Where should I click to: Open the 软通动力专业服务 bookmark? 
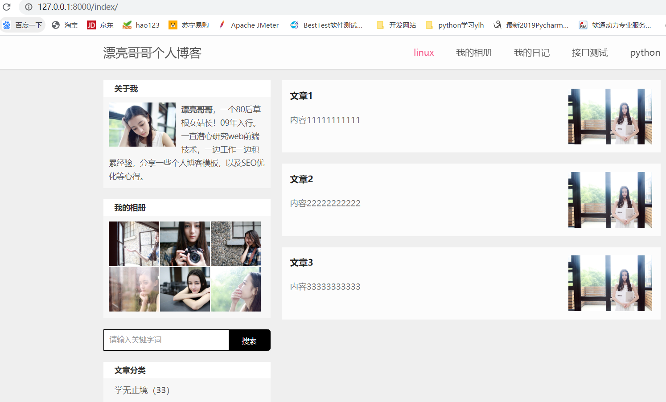coord(615,25)
